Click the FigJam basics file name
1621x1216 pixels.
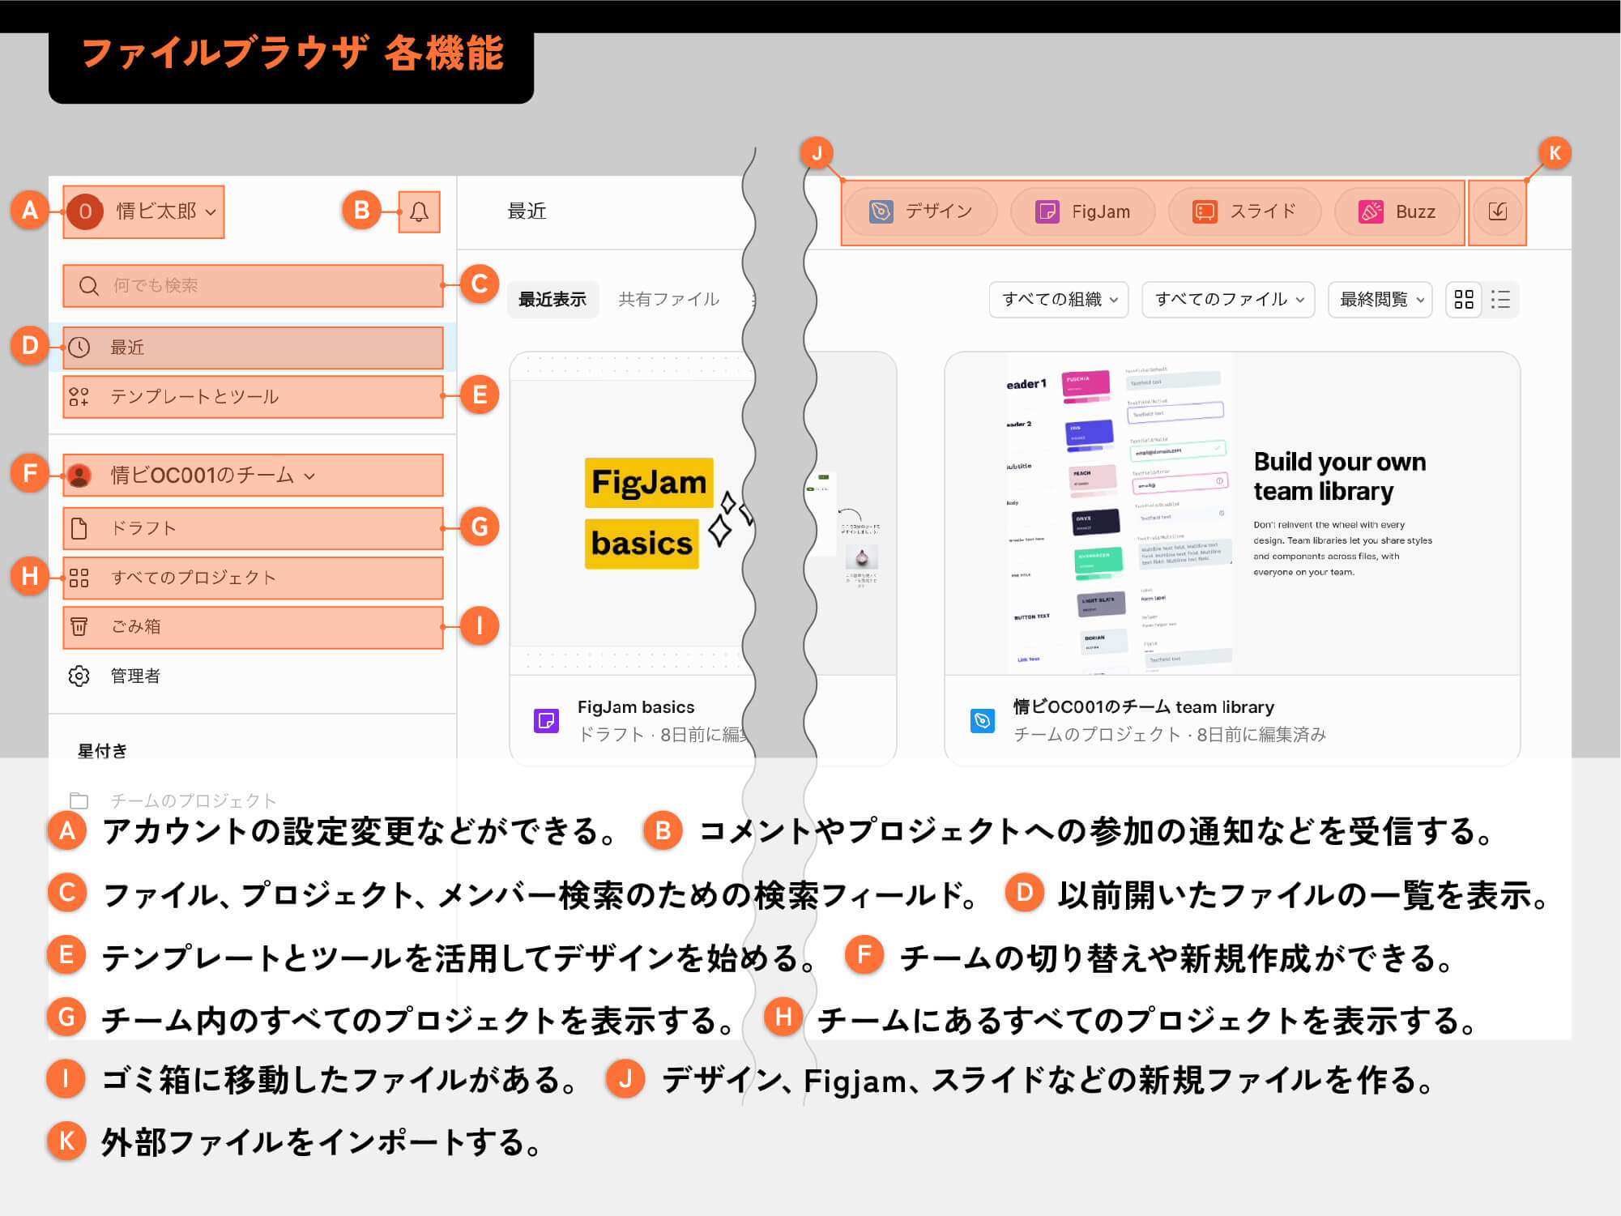pos(636,707)
